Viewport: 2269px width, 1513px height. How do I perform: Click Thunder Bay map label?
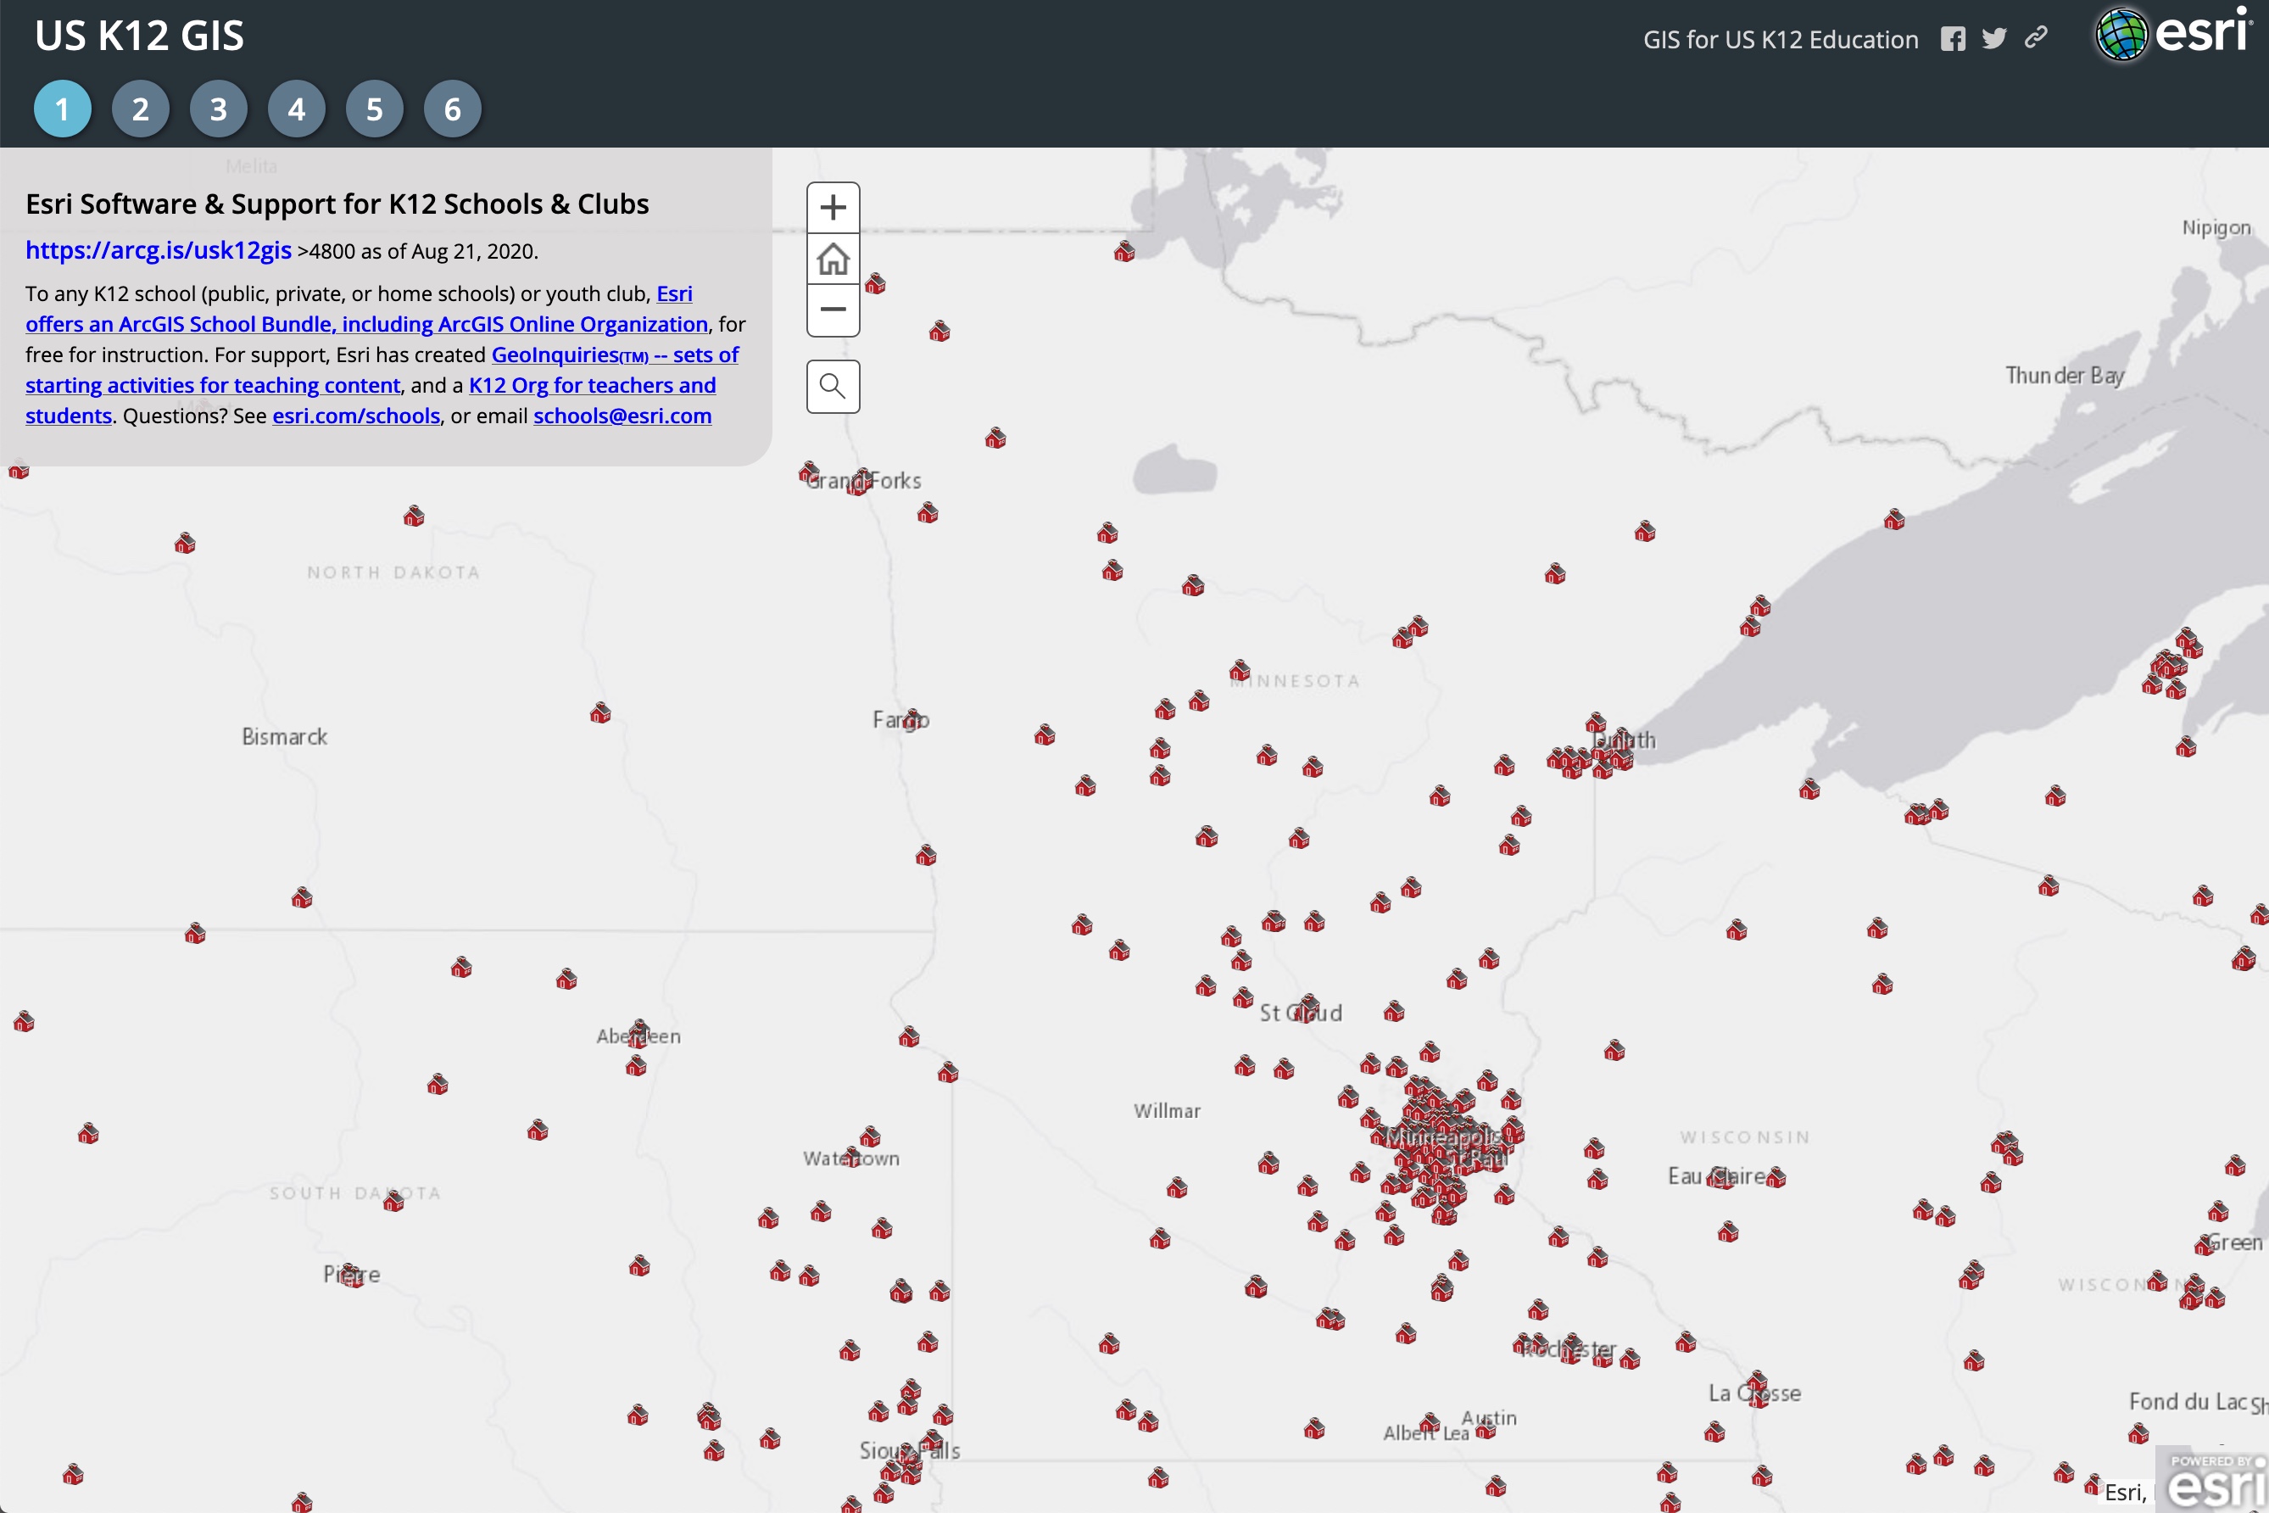tap(2066, 376)
